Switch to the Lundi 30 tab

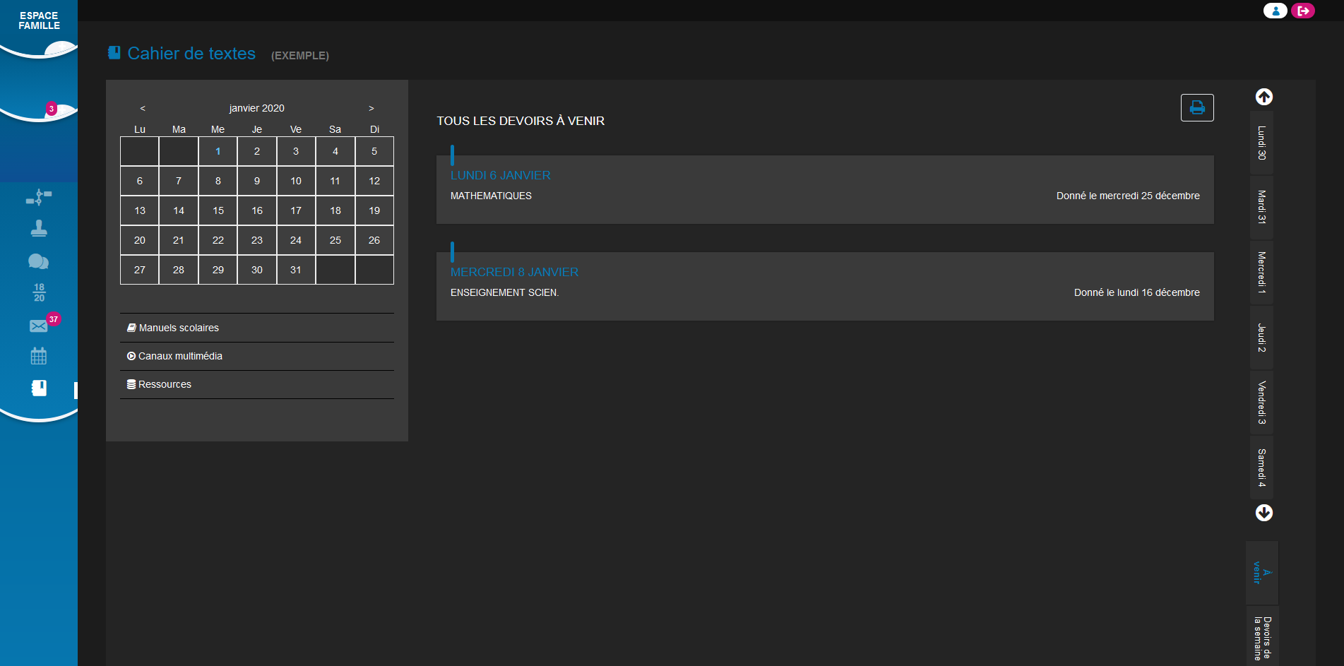pos(1261,143)
